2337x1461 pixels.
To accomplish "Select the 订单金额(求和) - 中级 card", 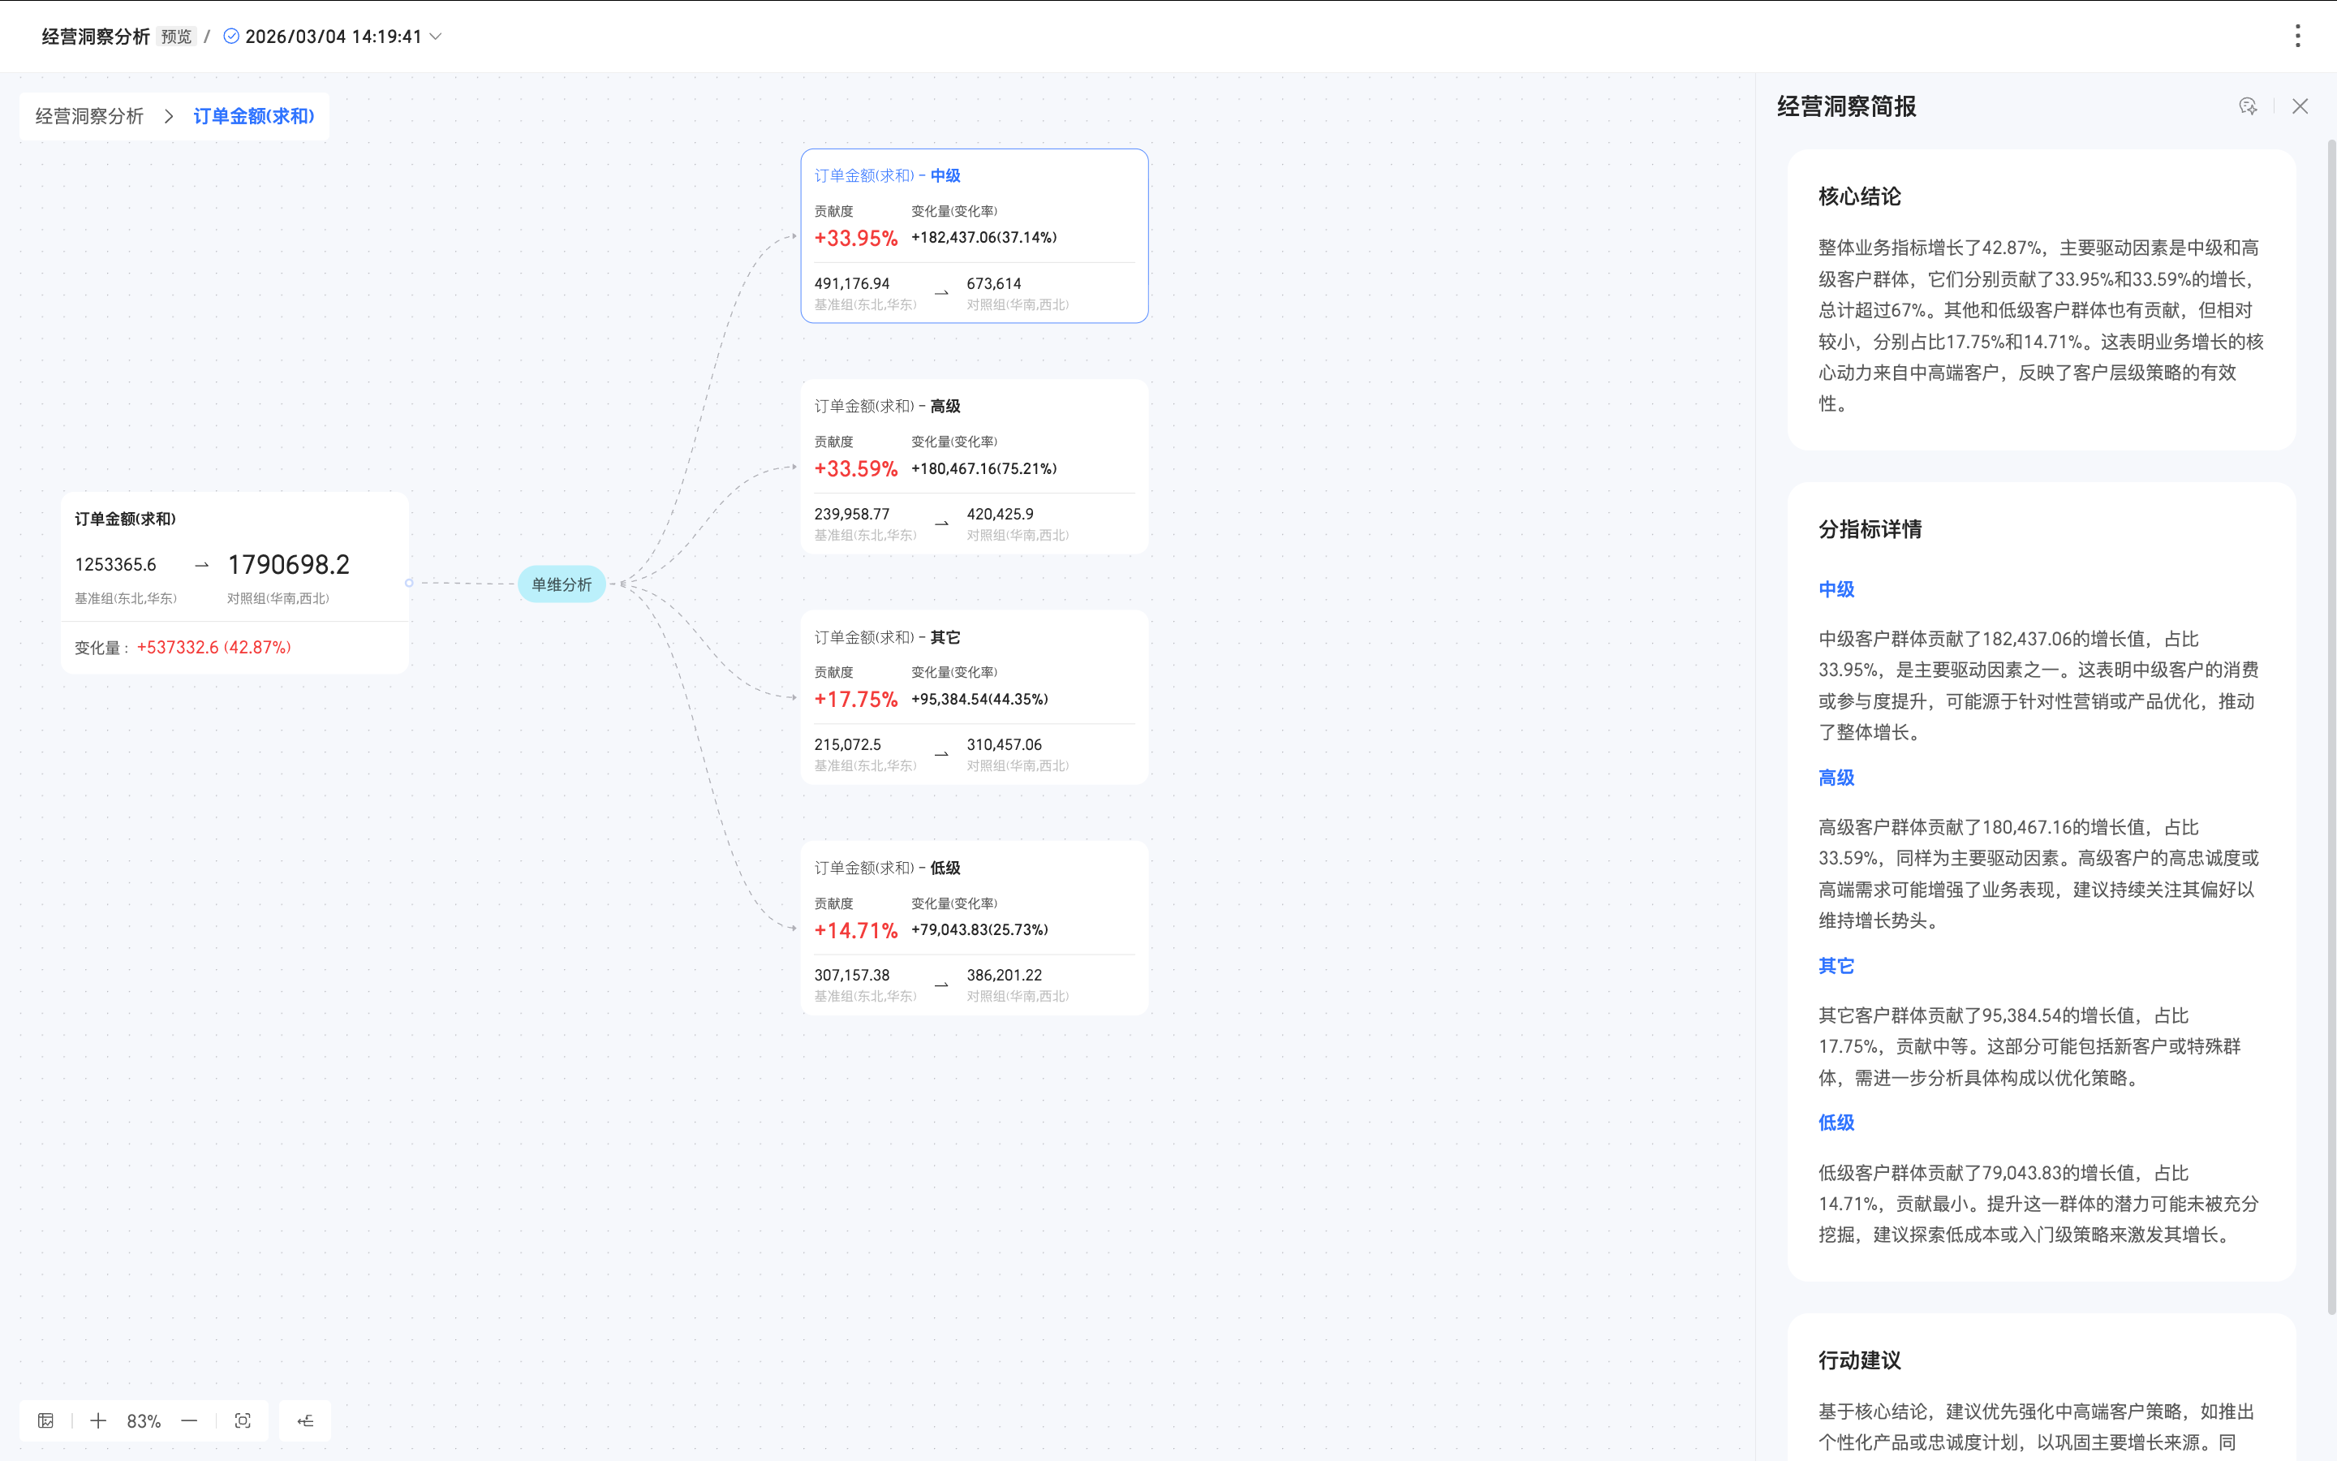I will coord(974,235).
